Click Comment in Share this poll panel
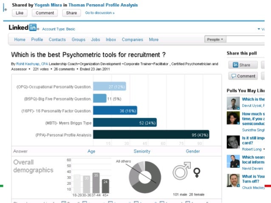271x203 pixels. (243, 76)
